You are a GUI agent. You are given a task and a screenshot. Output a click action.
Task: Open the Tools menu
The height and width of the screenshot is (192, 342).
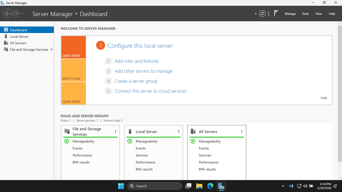click(305, 14)
